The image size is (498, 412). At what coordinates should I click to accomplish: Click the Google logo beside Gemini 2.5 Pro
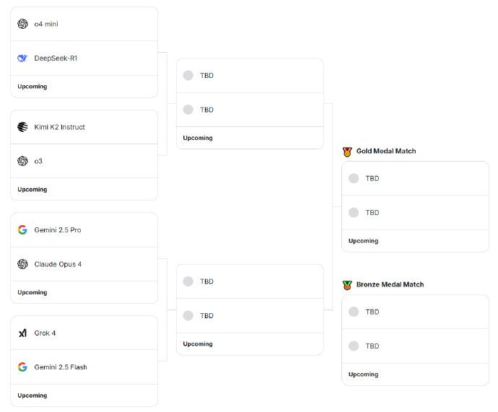22,229
